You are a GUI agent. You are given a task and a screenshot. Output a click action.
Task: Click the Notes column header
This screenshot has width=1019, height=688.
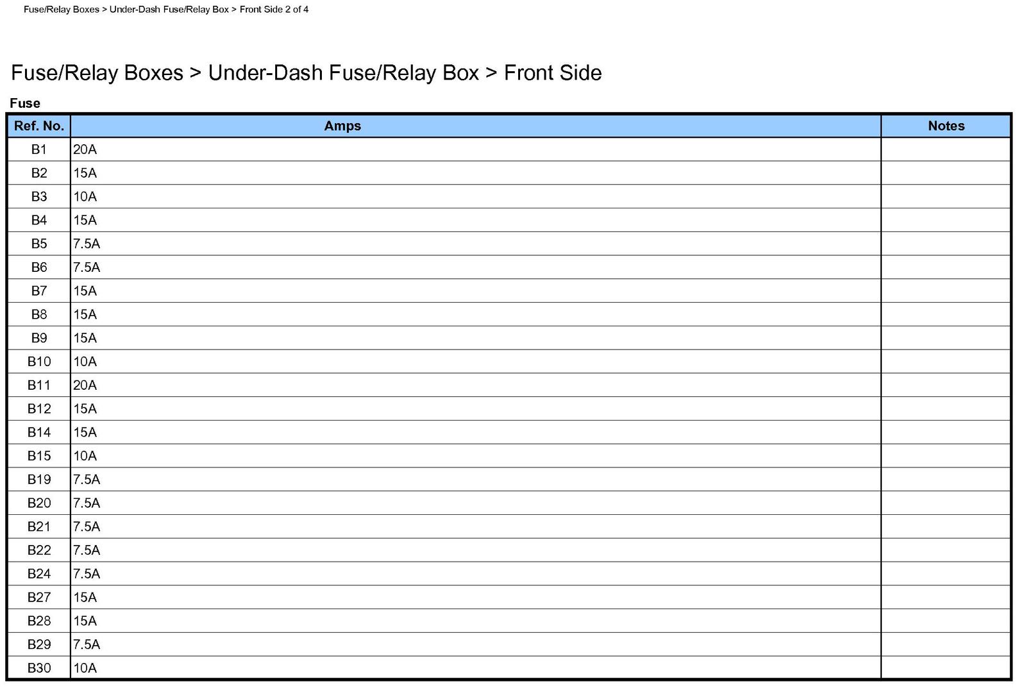tap(946, 126)
